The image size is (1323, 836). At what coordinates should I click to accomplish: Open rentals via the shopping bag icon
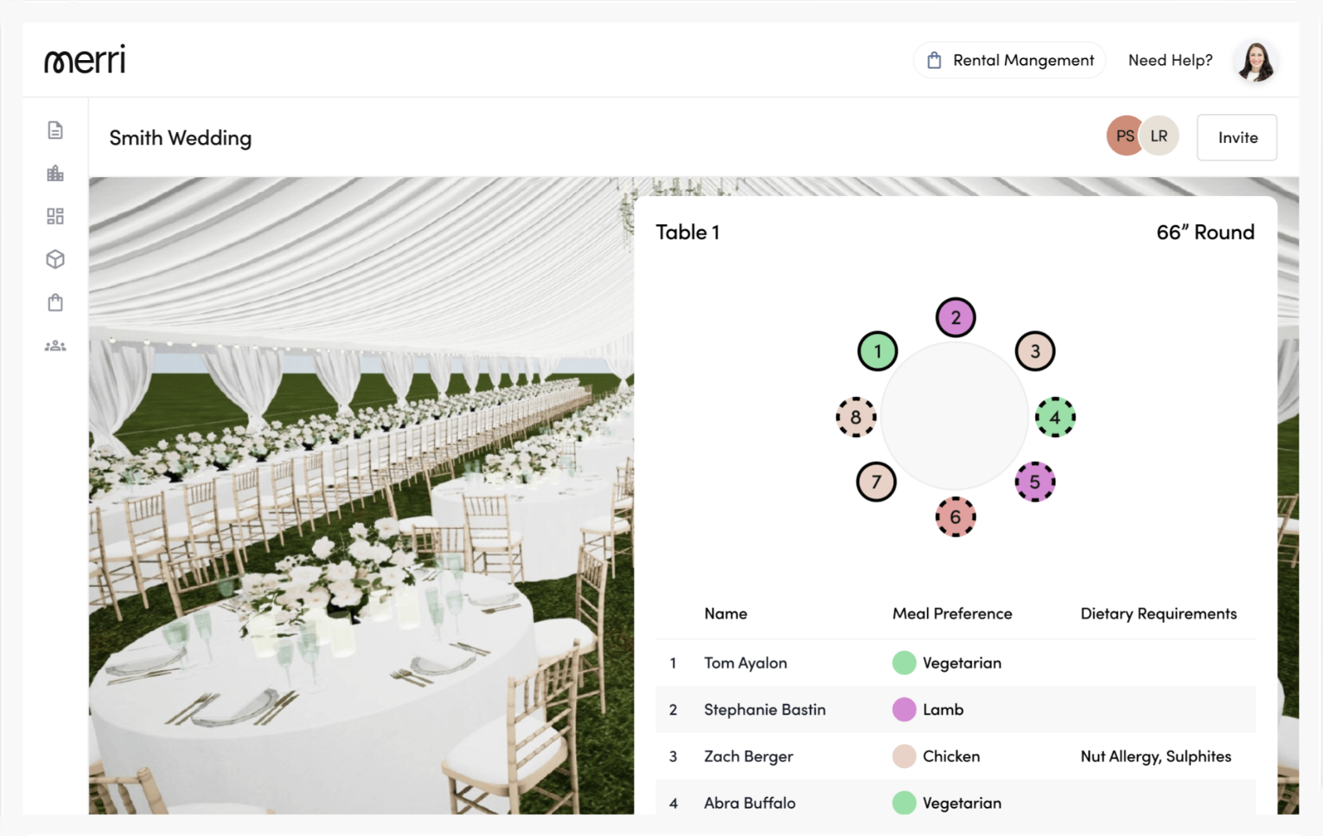(x=55, y=302)
